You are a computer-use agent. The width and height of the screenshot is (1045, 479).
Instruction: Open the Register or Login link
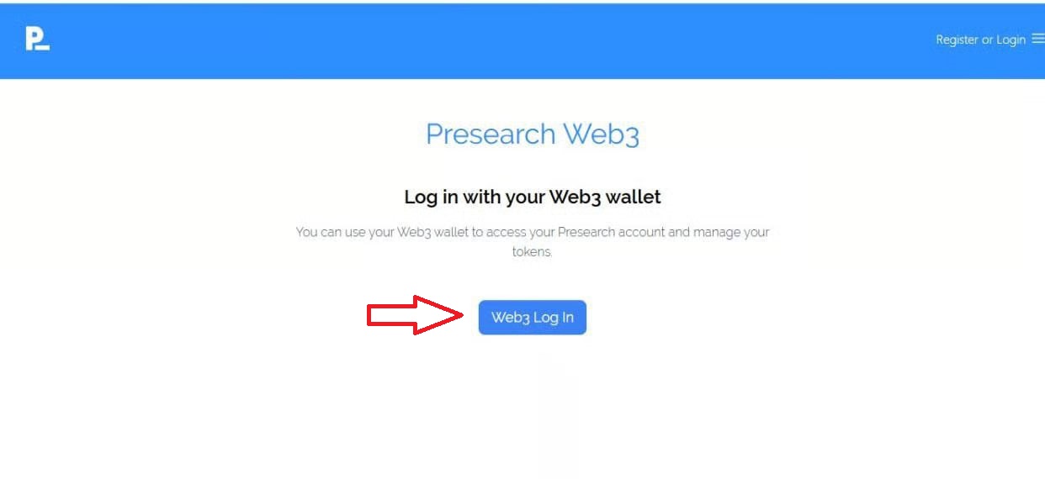click(981, 39)
